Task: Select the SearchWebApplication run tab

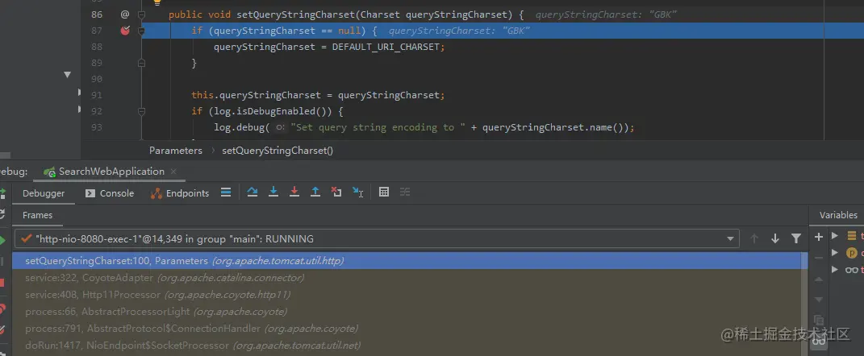Action: click(x=111, y=171)
